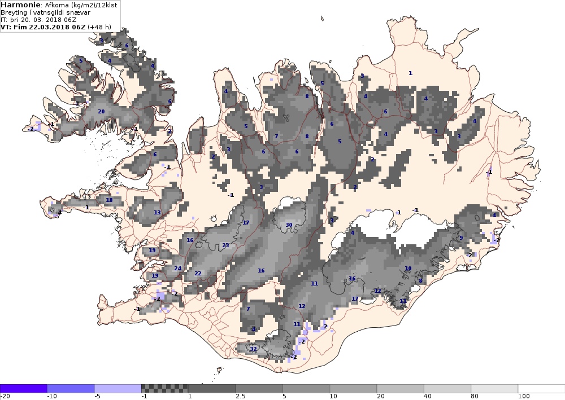This screenshot has height=400, width=565.
Task: Click the map value '13' in west Iceland
Action: point(157,212)
